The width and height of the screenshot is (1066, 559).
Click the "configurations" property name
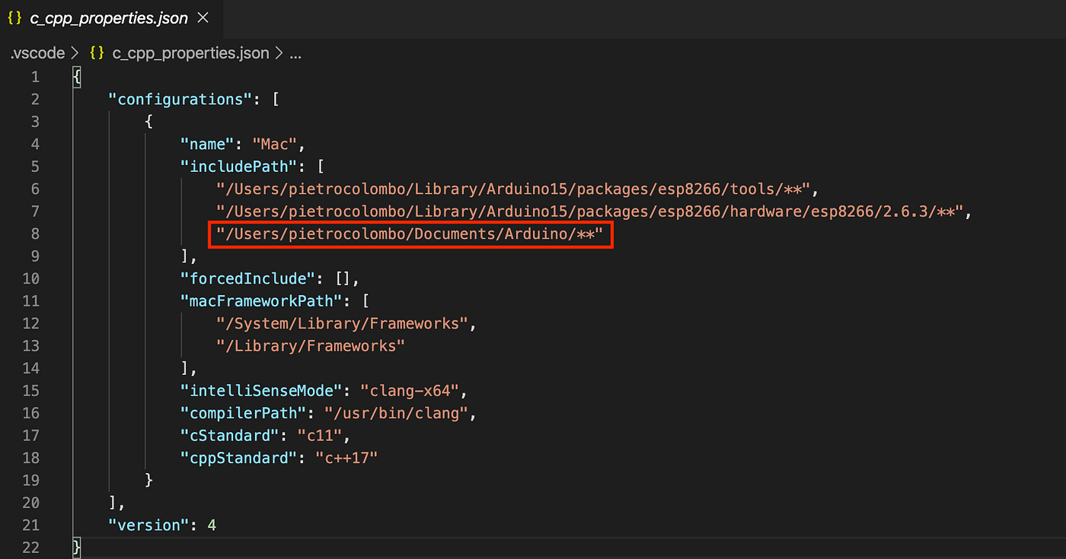[179, 98]
